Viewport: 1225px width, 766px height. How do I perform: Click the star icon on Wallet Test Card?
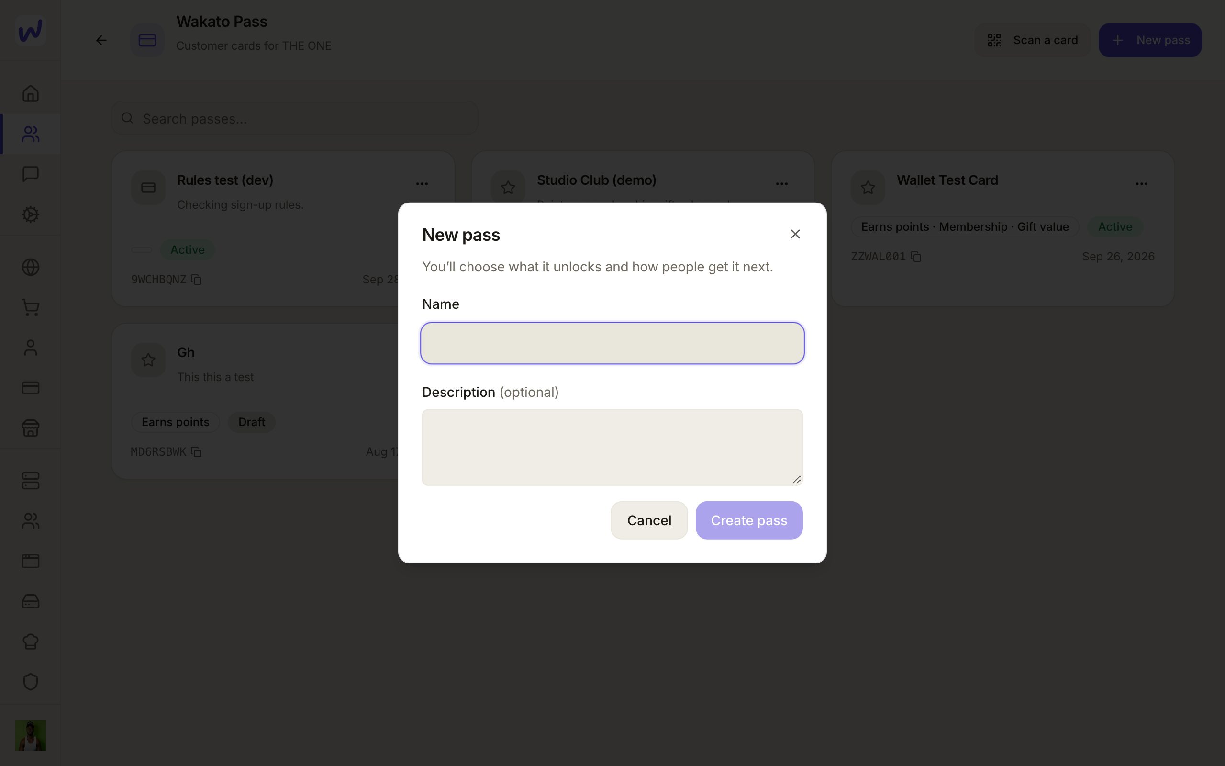[868, 188]
